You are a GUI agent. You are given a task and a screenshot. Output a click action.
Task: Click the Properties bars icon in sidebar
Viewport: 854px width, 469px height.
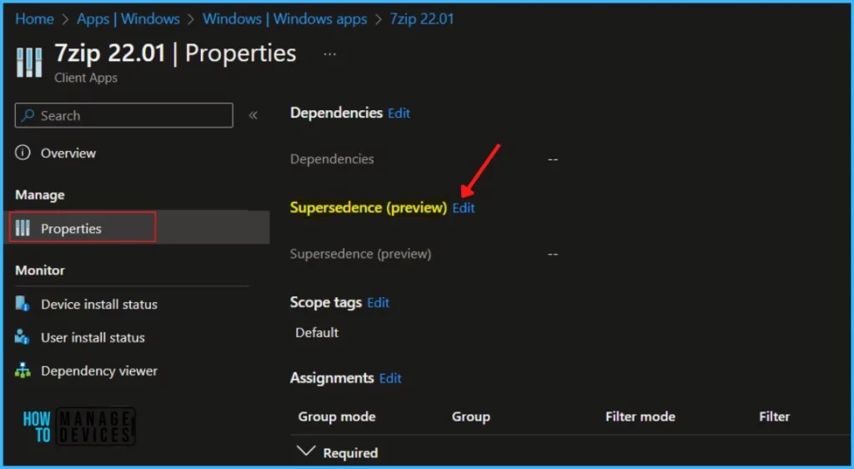point(23,228)
